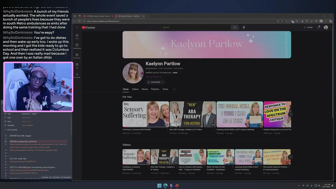This screenshot has width=336, height=189.
Task: Switch to the channel Posts tab
Action: [x=165, y=89]
